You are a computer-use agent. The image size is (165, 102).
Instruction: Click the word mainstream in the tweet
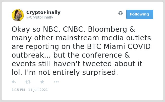77,38
